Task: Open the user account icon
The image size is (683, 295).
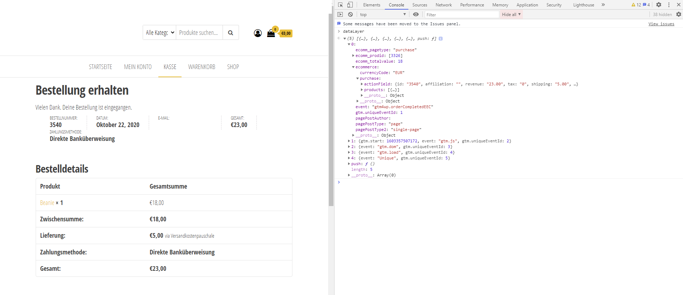Action: 258,33
